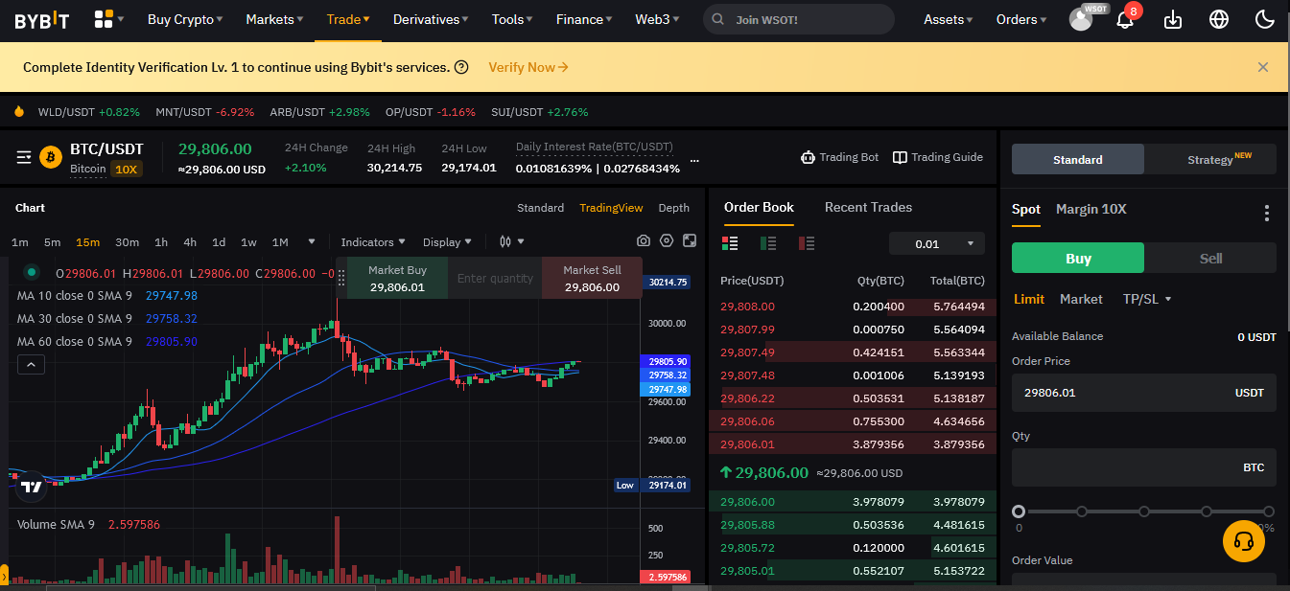Open the 0.01 price precision dropdown

[936, 243]
